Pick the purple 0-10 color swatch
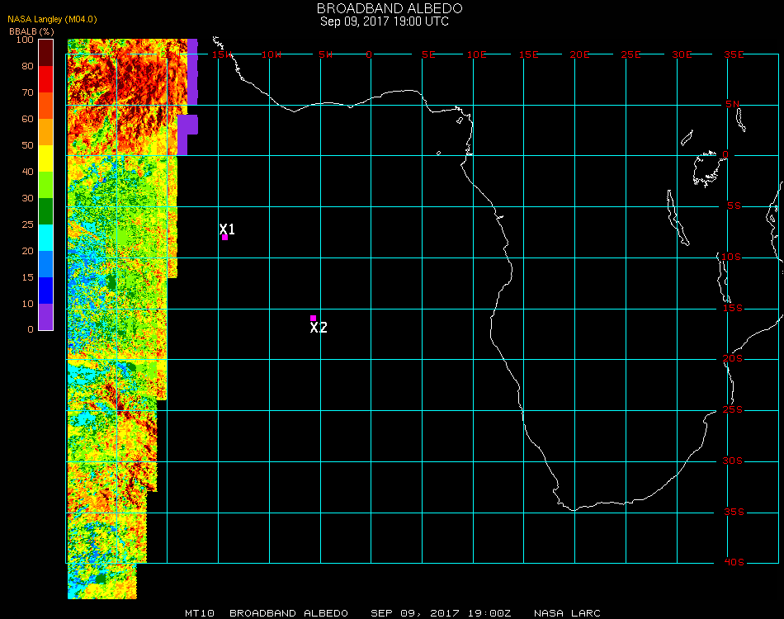 click(46, 317)
